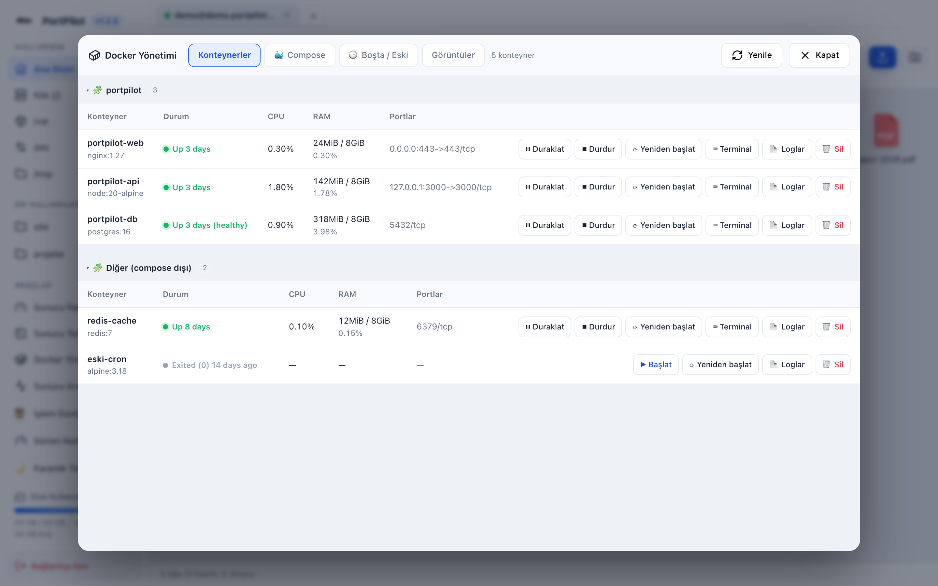
Task: Click the "Exited (0) 14 days ago" status
Action: (210, 365)
